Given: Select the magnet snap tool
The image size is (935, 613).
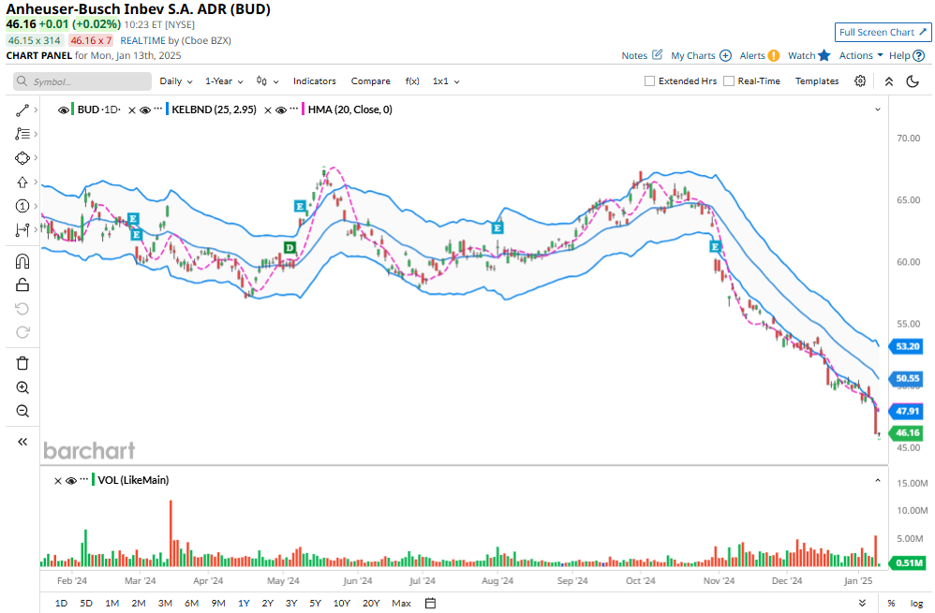Looking at the screenshot, I should (22, 262).
